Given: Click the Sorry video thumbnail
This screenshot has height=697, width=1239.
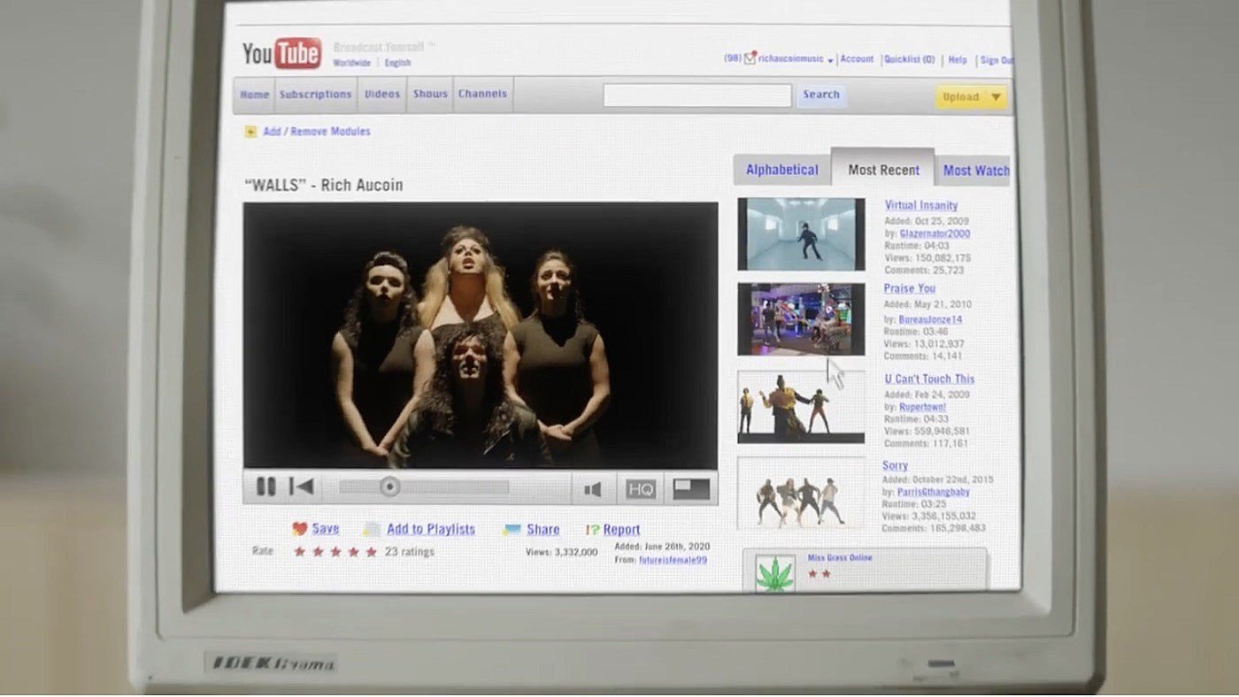Looking at the screenshot, I should coord(801,494).
